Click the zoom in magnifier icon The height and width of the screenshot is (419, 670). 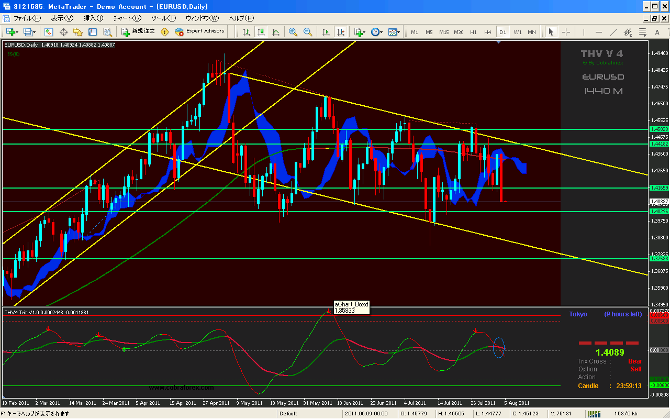[293, 32]
